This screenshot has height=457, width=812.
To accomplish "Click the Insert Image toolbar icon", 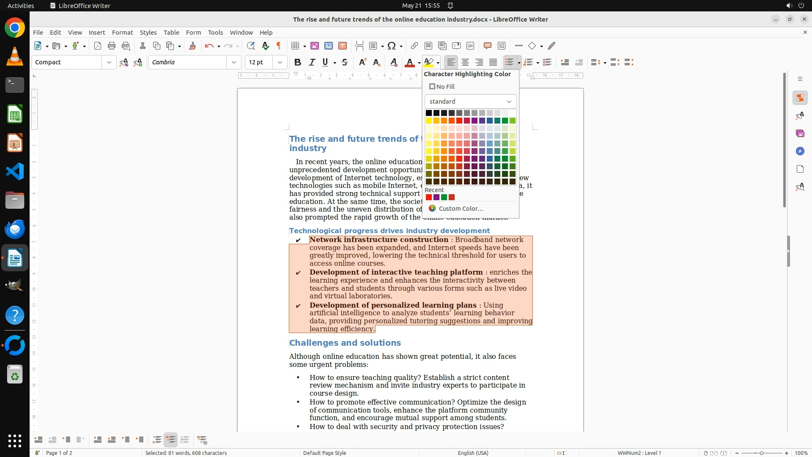I will [315, 46].
